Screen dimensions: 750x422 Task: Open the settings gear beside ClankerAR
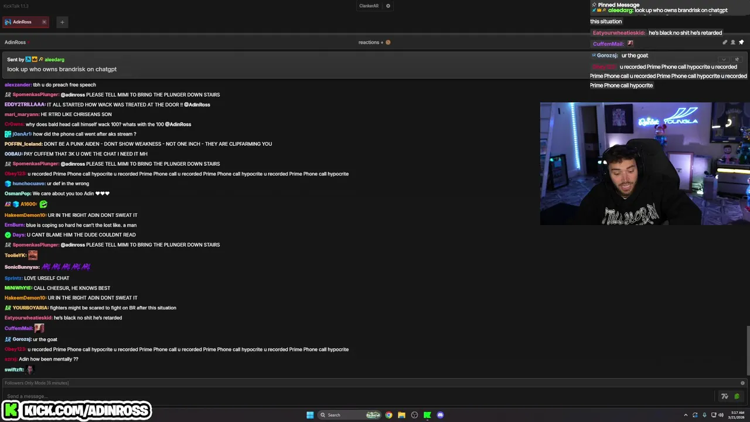click(x=388, y=6)
